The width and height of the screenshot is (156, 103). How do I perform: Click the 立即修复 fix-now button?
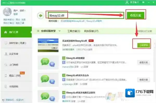(143, 45)
